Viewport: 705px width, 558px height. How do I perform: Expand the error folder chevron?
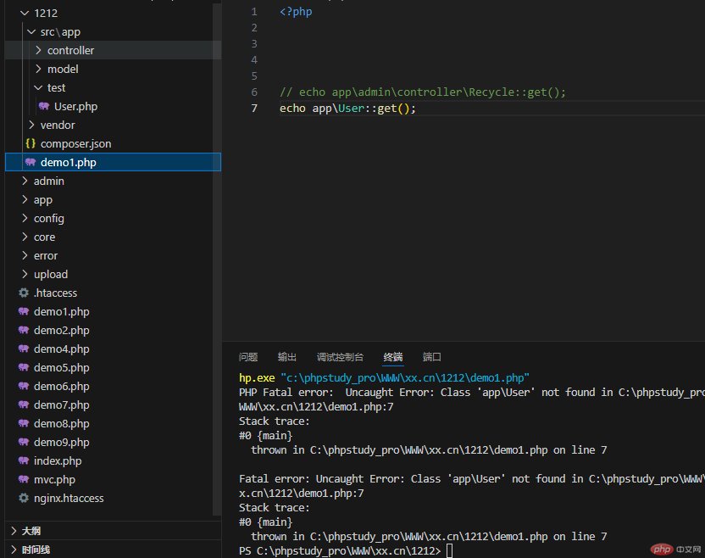[x=25, y=255]
